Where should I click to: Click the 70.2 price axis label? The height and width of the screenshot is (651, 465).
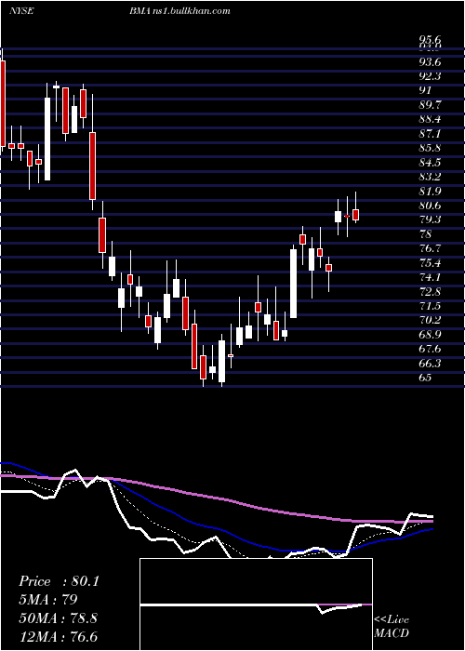click(430, 321)
